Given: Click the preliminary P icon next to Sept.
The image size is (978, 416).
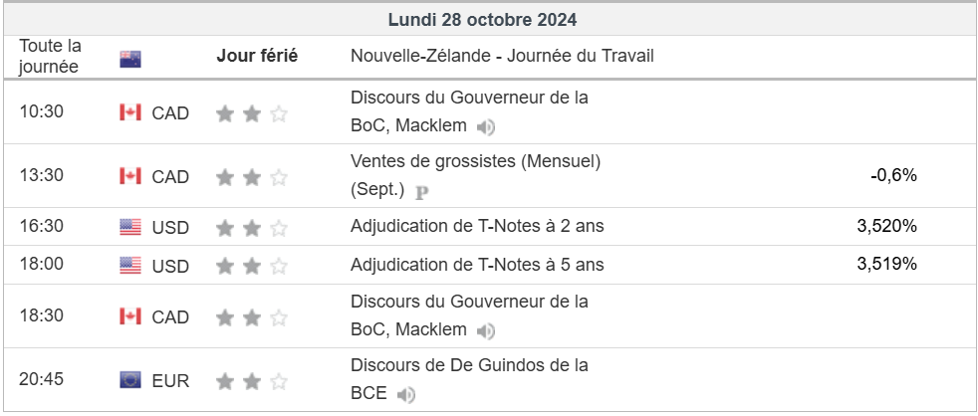Looking at the screenshot, I should click(x=422, y=193).
